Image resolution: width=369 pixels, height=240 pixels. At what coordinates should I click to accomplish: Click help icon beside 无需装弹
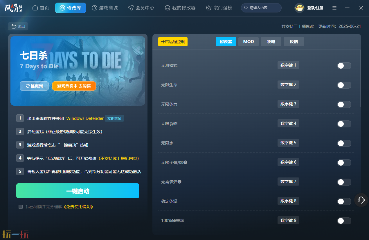coord(179,182)
